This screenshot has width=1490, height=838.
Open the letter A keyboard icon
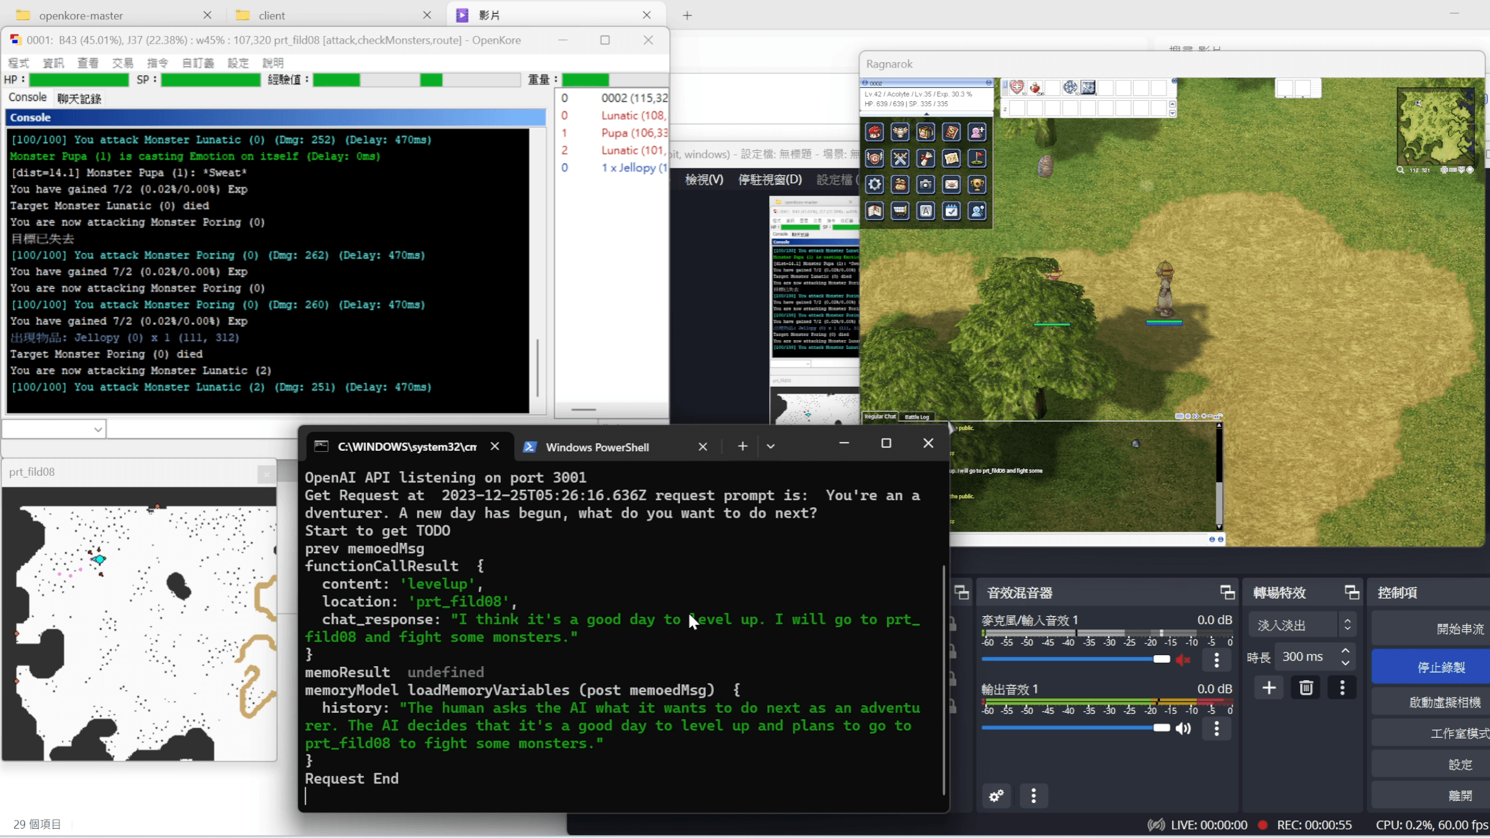click(x=926, y=211)
